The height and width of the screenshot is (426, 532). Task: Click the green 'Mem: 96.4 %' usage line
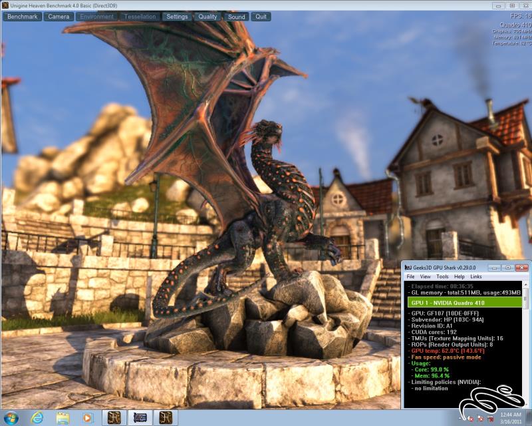(430, 375)
